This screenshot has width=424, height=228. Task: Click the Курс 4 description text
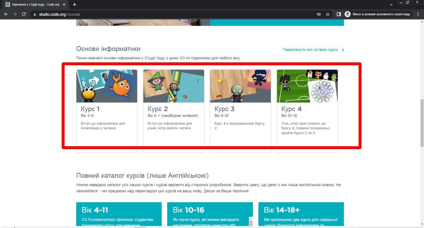coord(305,128)
